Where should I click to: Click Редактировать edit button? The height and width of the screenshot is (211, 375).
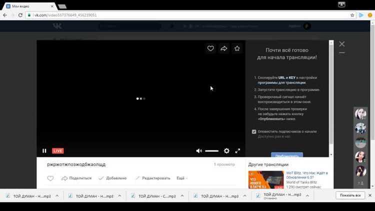[x=153, y=178]
